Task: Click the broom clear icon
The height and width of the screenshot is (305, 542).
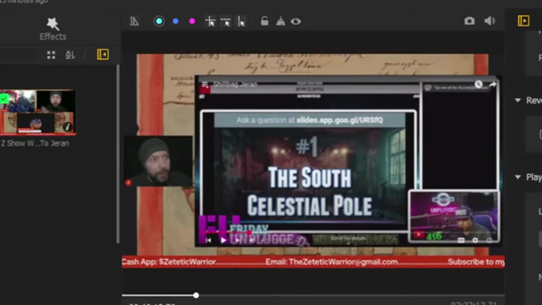Action: pyautogui.click(x=280, y=21)
